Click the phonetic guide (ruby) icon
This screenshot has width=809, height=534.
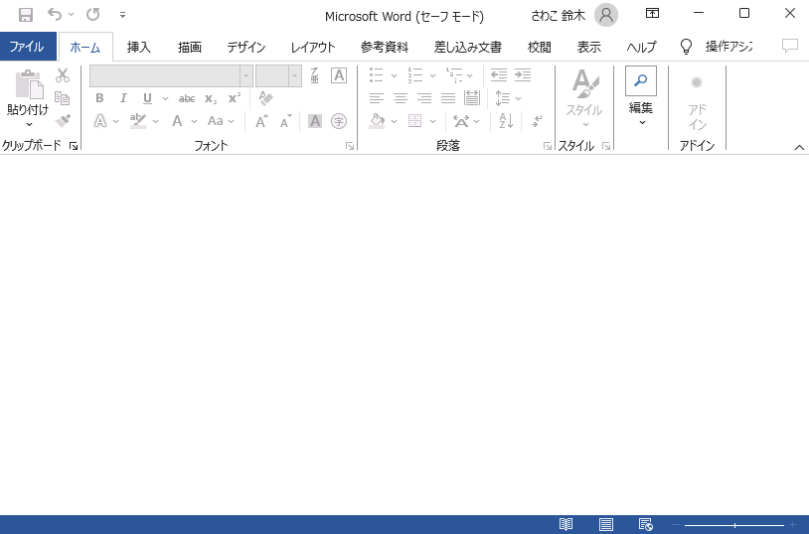tap(315, 75)
